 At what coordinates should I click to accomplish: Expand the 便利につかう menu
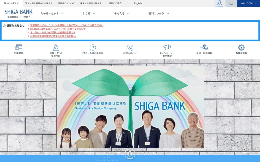(x=159, y=13)
